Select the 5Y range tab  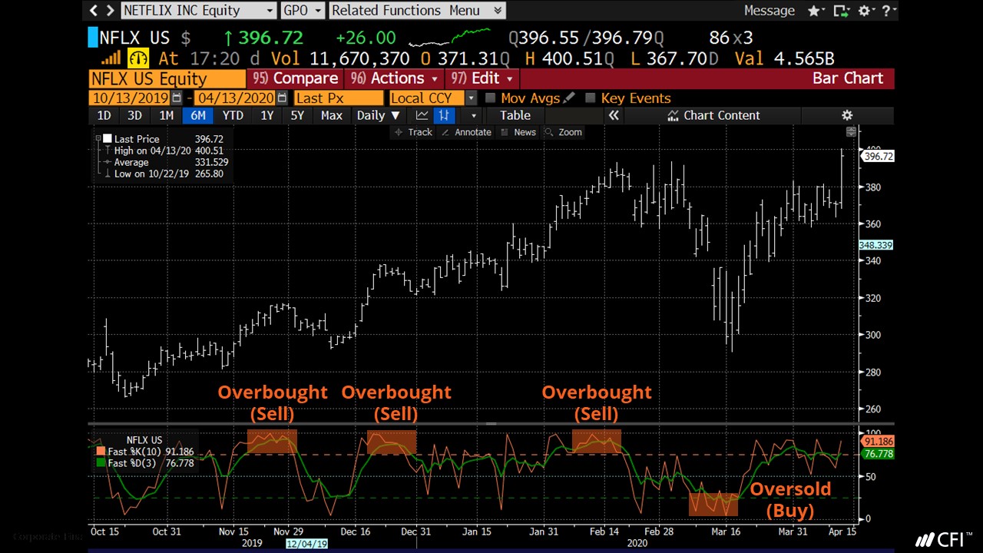pyautogui.click(x=297, y=115)
